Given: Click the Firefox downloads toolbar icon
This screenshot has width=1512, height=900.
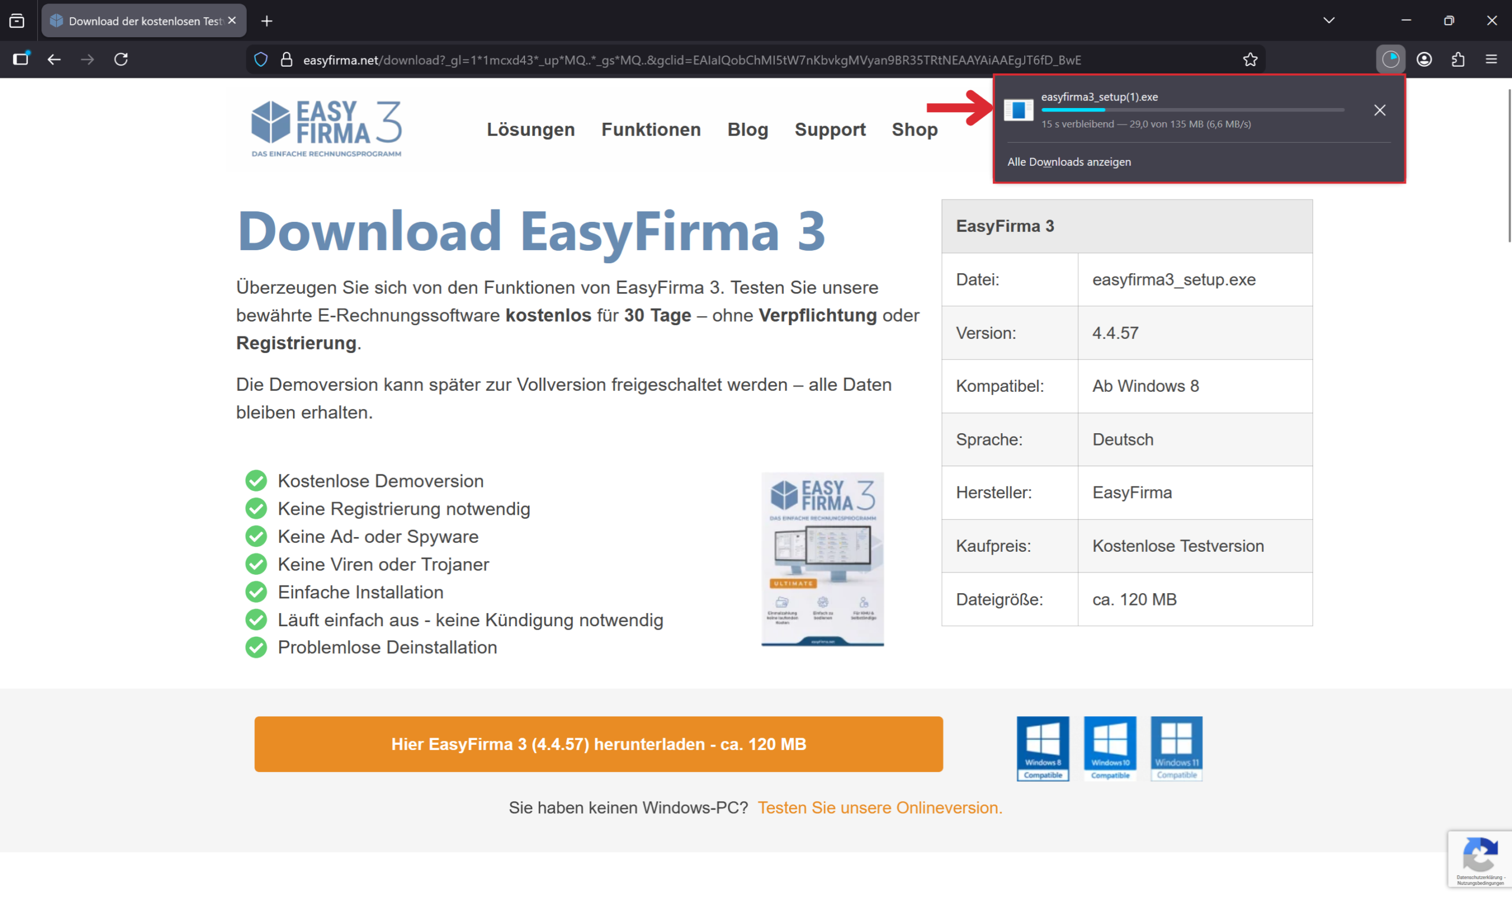Looking at the screenshot, I should 1390,60.
